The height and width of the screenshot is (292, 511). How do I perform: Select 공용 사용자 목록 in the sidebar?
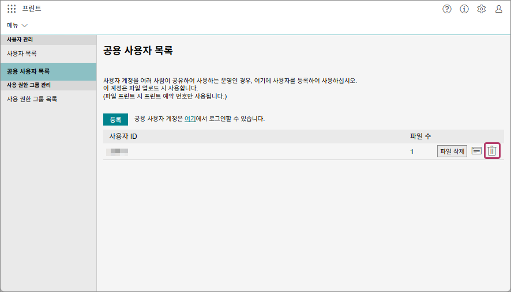pyautogui.click(x=28, y=72)
